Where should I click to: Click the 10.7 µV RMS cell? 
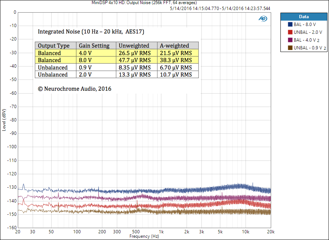(x=178, y=75)
